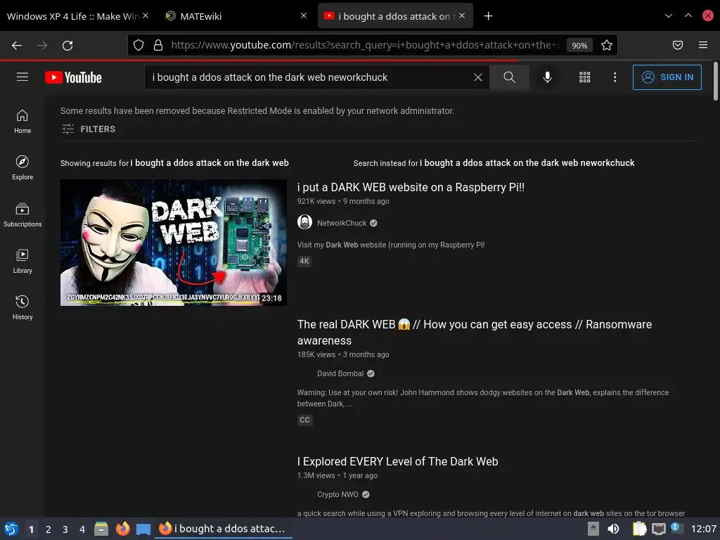
Task: Reload the current page
Action: coord(67,46)
